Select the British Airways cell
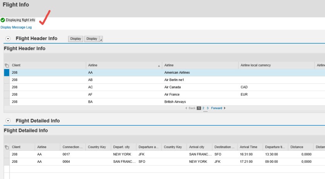 (175, 102)
